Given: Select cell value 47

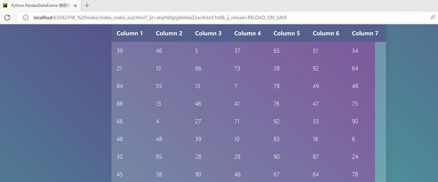Looking at the screenshot, I should (316, 104).
